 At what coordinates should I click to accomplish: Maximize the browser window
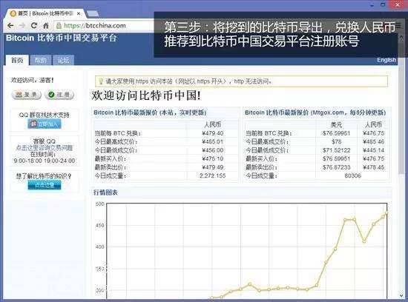coord(383,4)
